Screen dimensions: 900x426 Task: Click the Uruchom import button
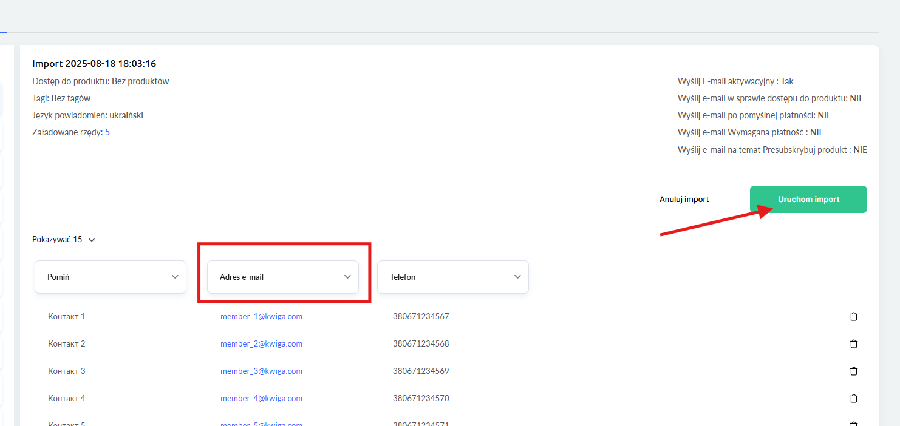point(808,200)
